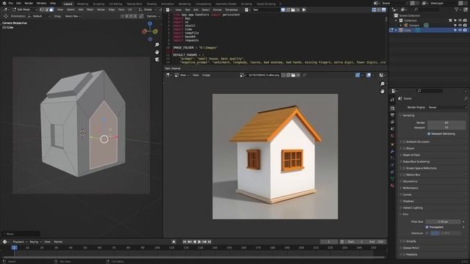
Task: Click the Viewport samples value field
Action: (446, 128)
